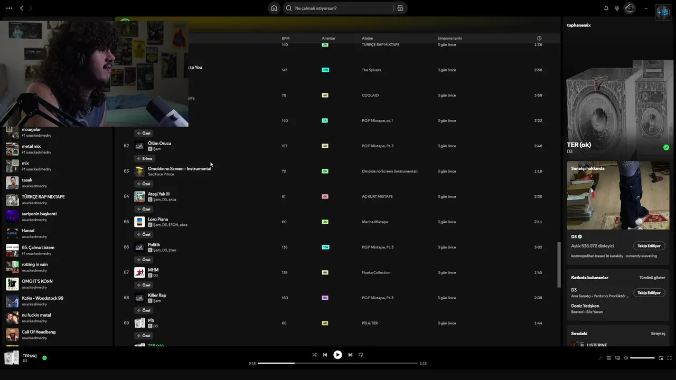Open the Hantal playlist
The width and height of the screenshot is (676, 380).
click(x=57, y=234)
